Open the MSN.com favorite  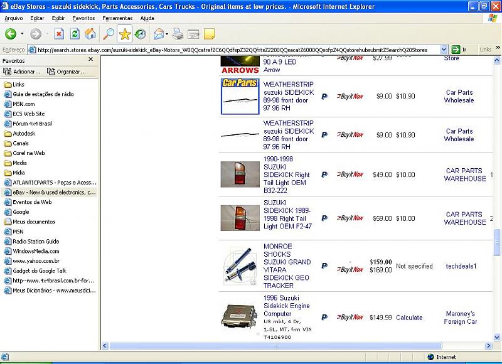pyautogui.click(x=19, y=104)
